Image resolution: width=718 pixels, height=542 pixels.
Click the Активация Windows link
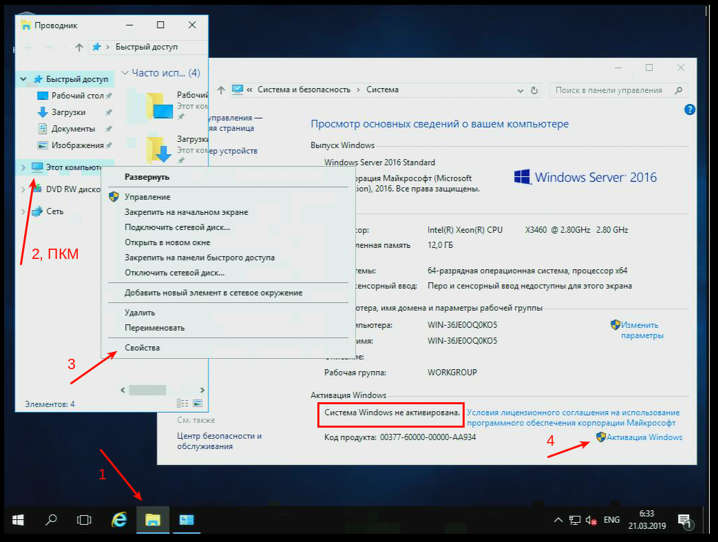click(644, 437)
